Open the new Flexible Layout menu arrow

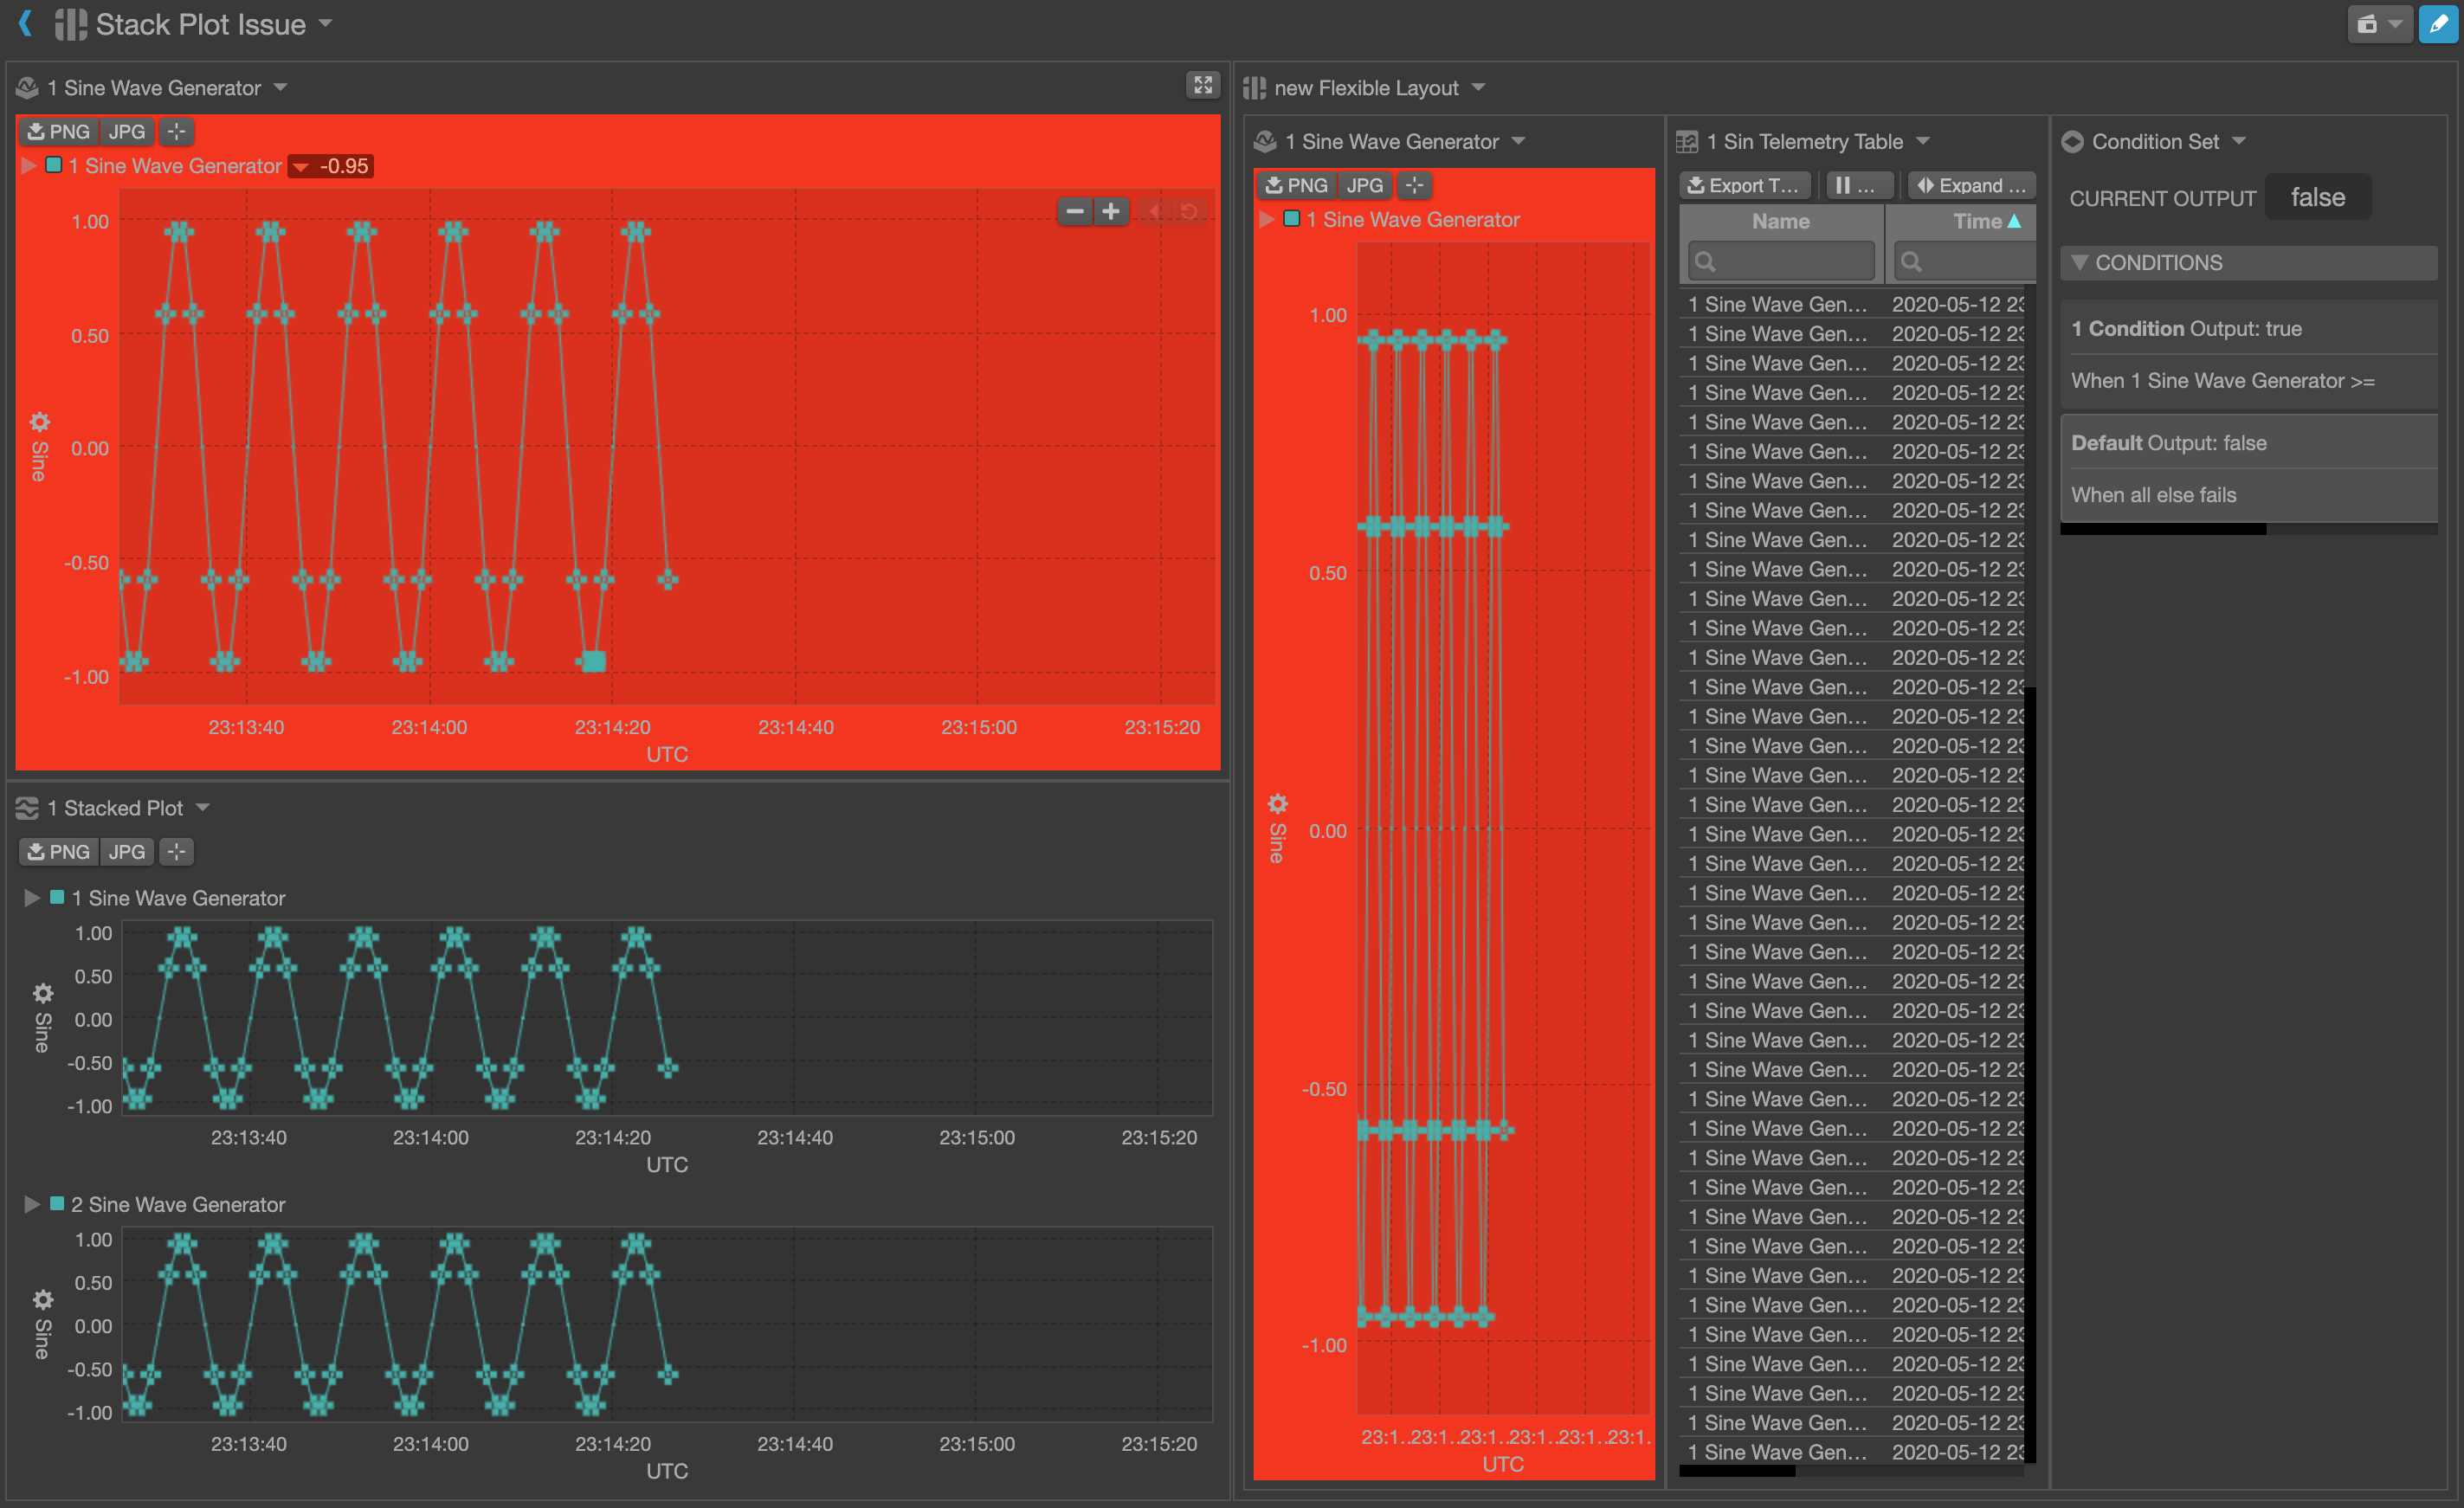tap(1480, 87)
